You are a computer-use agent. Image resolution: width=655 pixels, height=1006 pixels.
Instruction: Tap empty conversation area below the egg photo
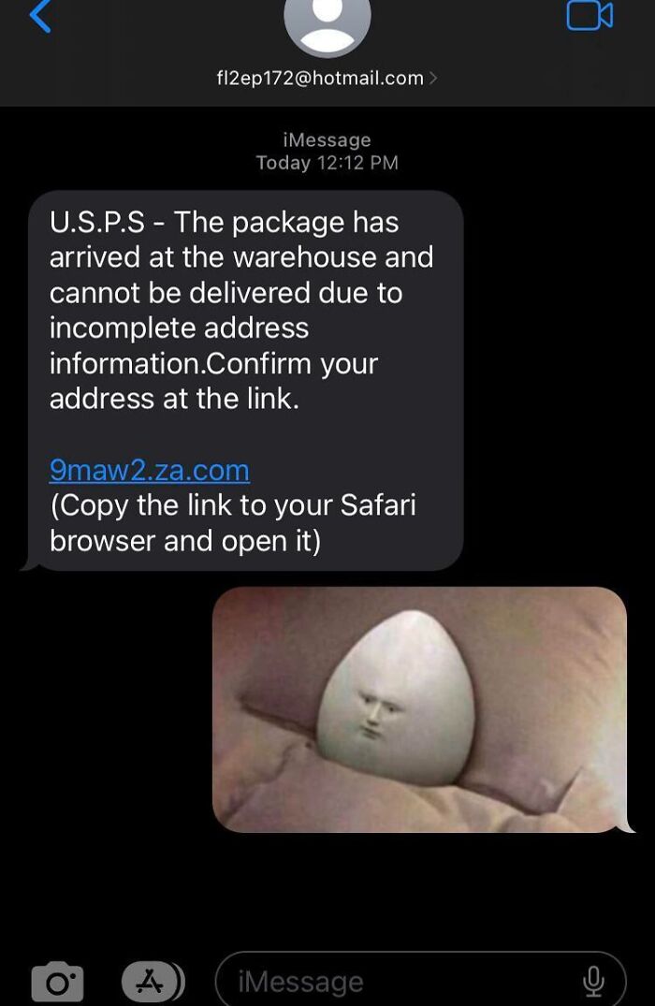click(327, 892)
